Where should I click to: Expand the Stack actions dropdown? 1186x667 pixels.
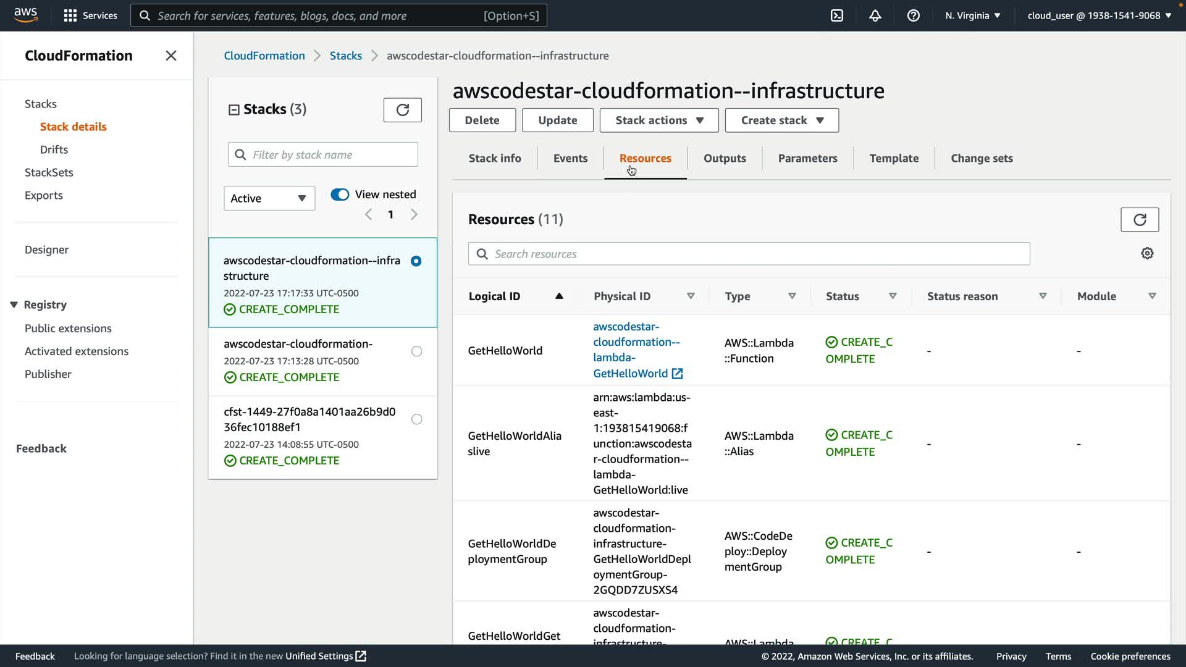pos(658,120)
